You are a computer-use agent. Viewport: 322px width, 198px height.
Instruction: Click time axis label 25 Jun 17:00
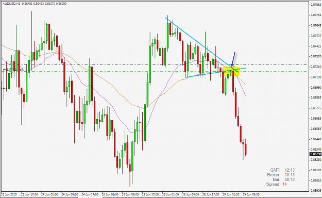click(x=150, y=194)
